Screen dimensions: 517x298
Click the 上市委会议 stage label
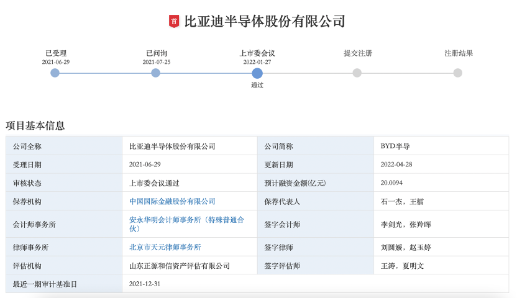[x=257, y=53]
